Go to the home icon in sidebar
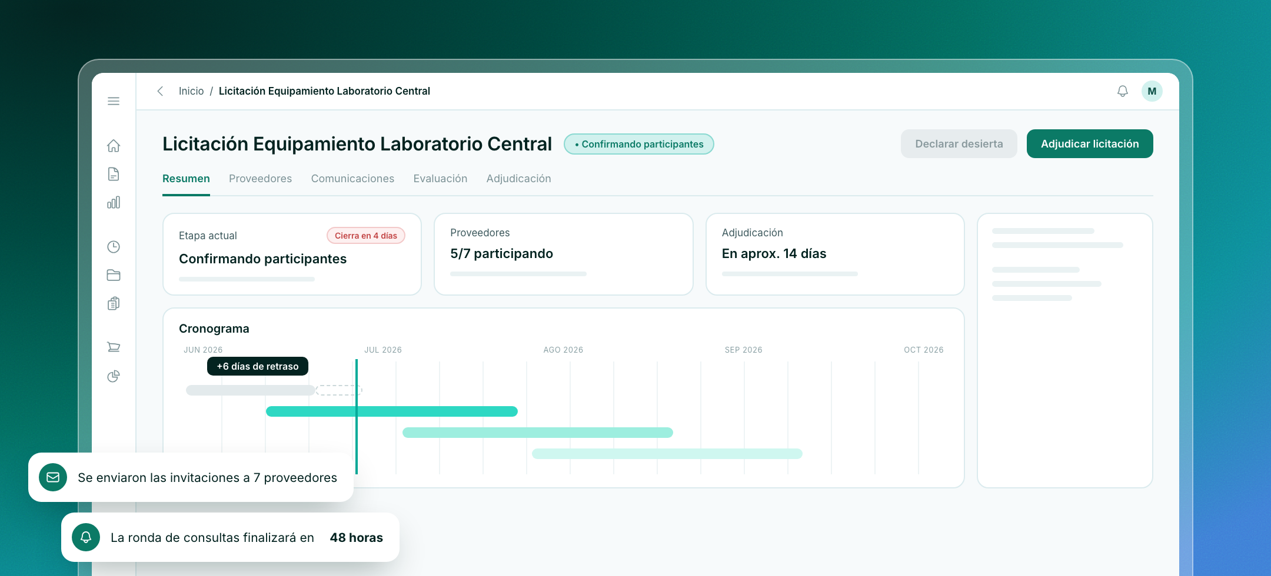1271x576 pixels. coord(114,145)
